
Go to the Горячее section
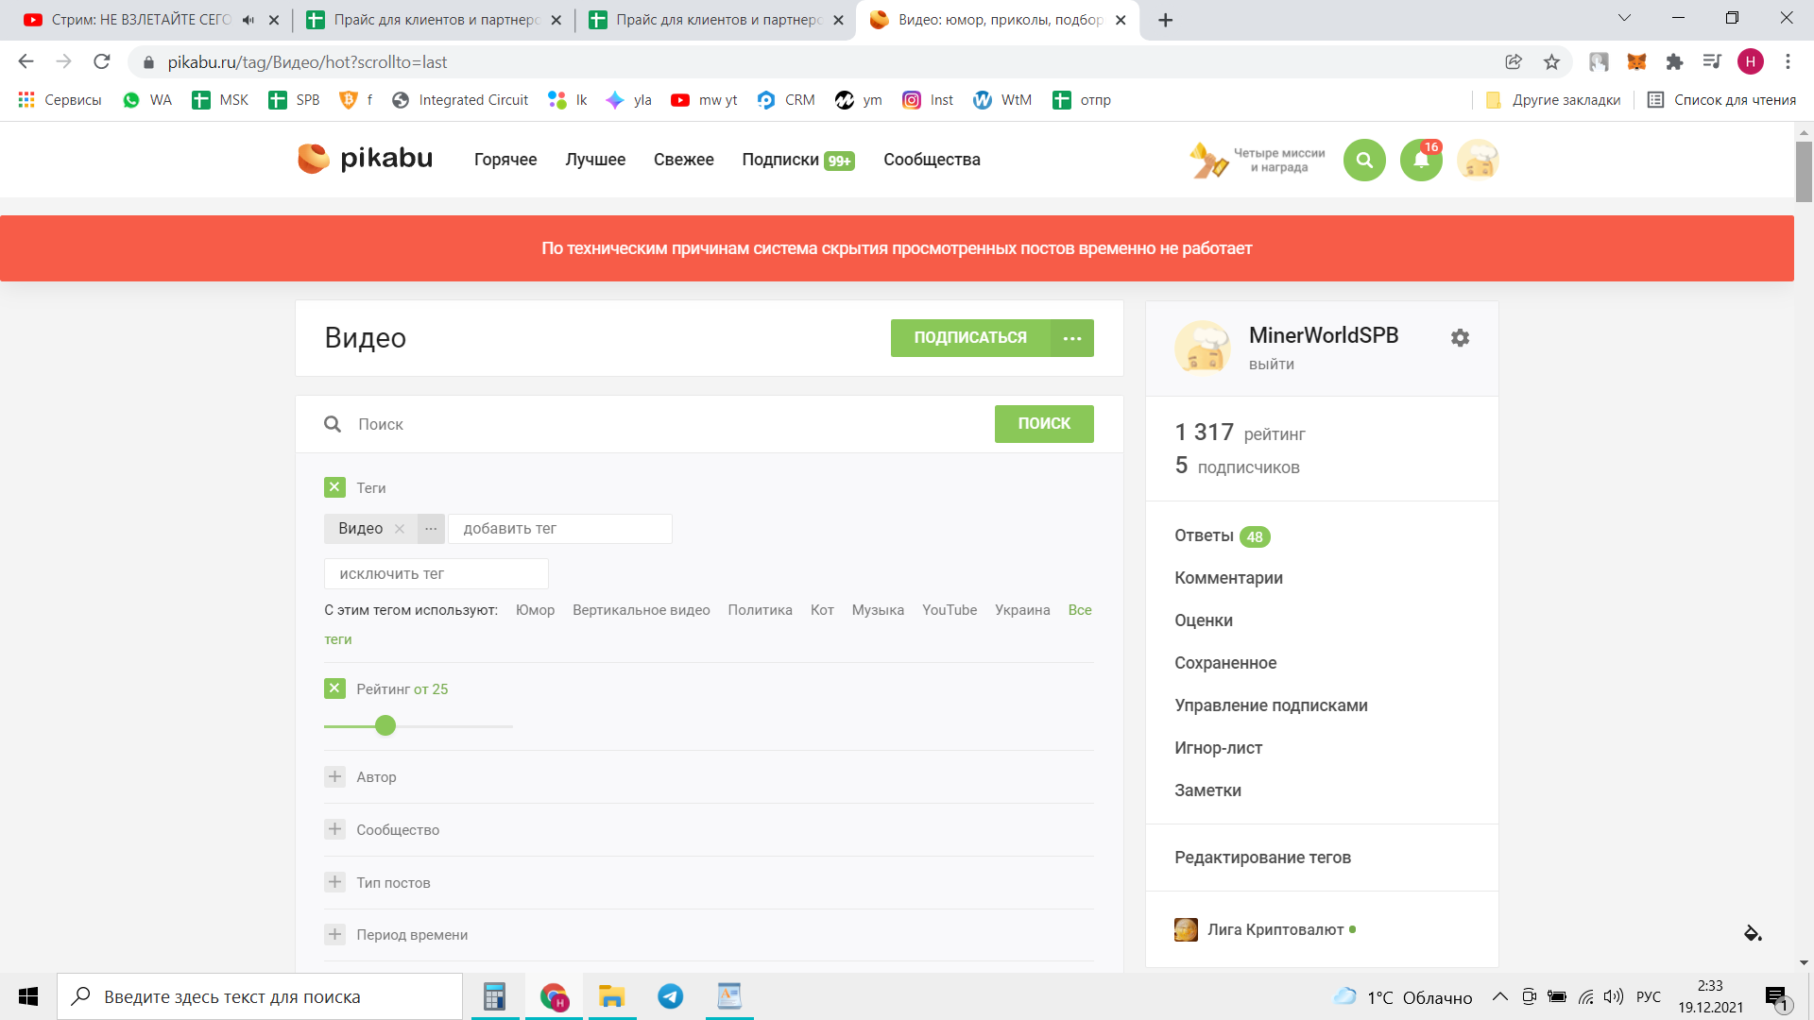tap(505, 160)
